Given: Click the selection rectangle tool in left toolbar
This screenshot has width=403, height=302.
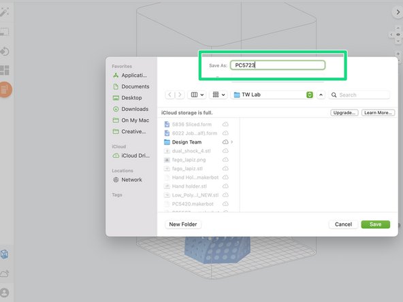Looking at the screenshot, I should [4, 32].
